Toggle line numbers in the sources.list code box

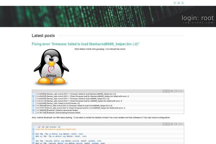[165, 124]
